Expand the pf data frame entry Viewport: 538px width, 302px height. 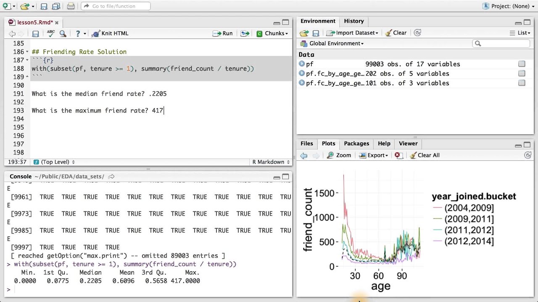[302, 64]
